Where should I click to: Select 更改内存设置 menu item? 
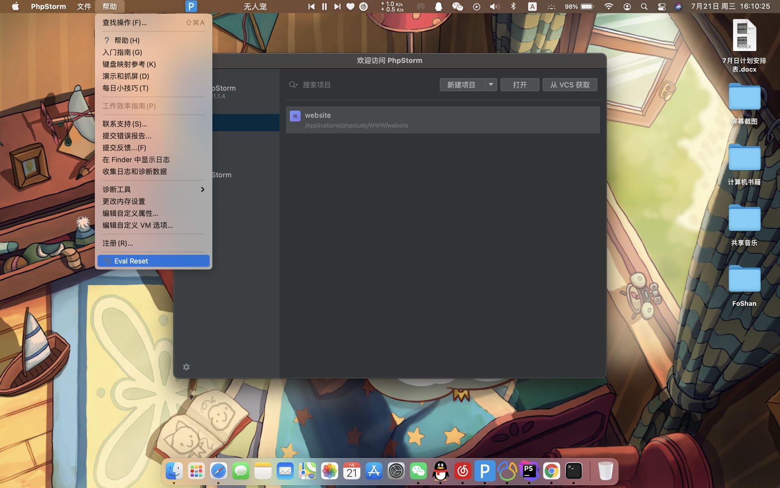pos(153,201)
